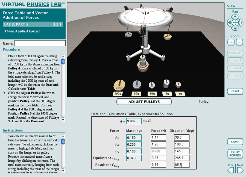Pick the 10g mass weight
The width and height of the screenshot is (246, 177).
click(x=152, y=85)
